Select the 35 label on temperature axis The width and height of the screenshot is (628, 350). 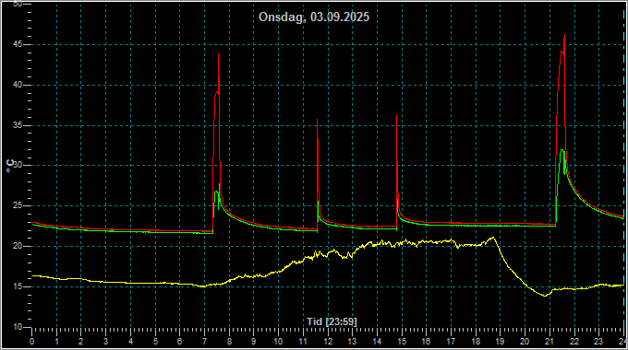(18, 125)
